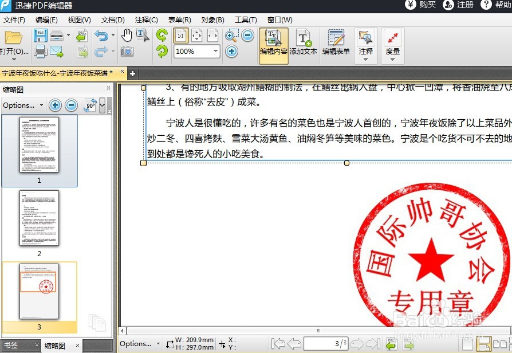Take a snapshot with the camera tool

128,51
